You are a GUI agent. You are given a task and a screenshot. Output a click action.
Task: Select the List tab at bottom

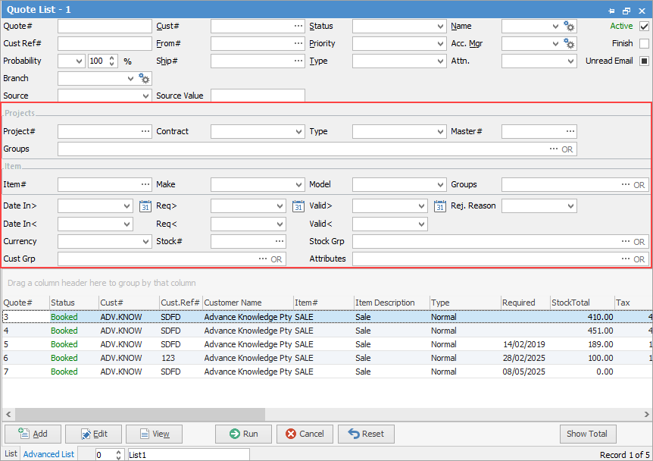(x=11, y=454)
